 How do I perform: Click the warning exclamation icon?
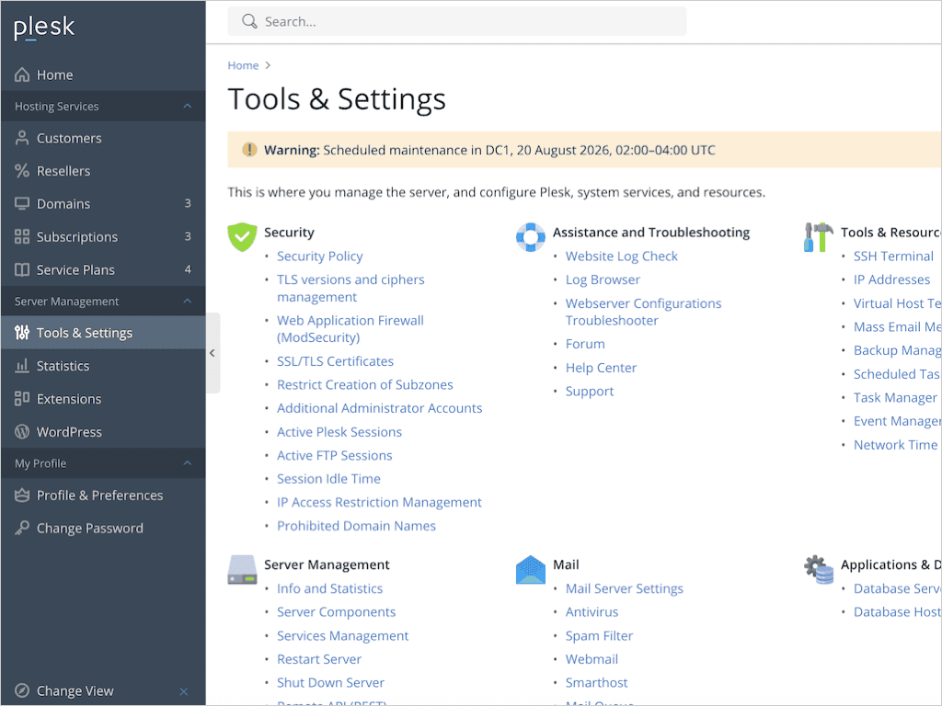pos(249,150)
